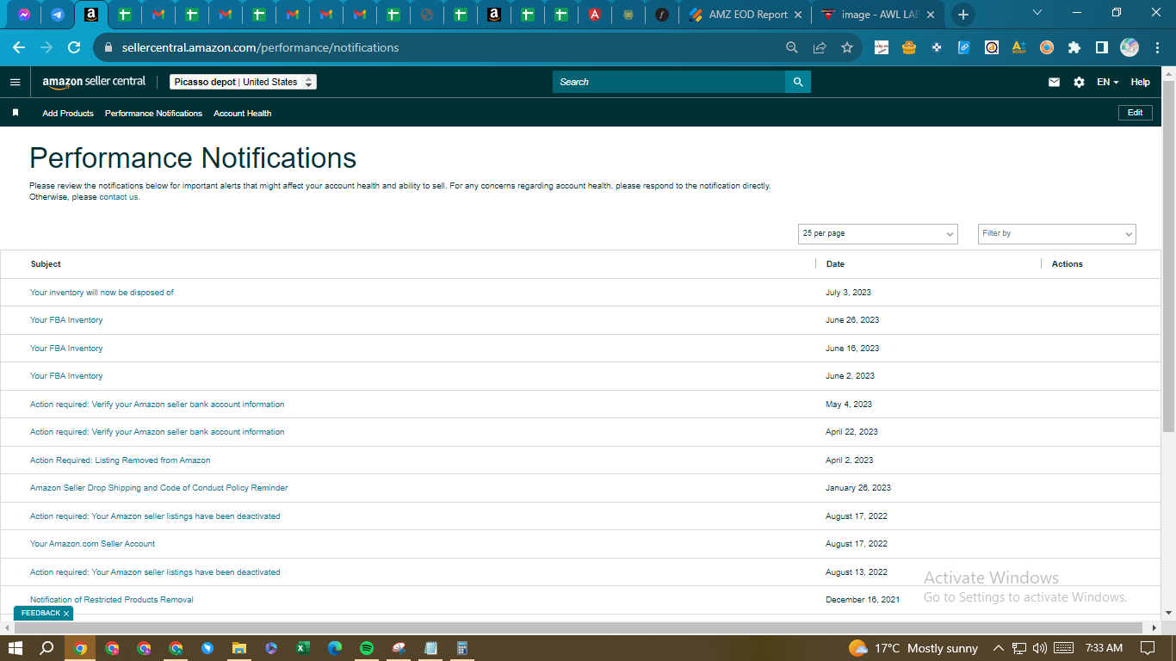Viewport: 1176px width, 661px height.
Task: Open the Drop Shipping and Code of Conduct reminder
Action: point(158,488)
